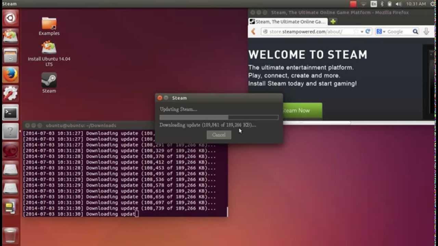
Task: Click the Firefox window title bar text
Action: coord(340,12)
